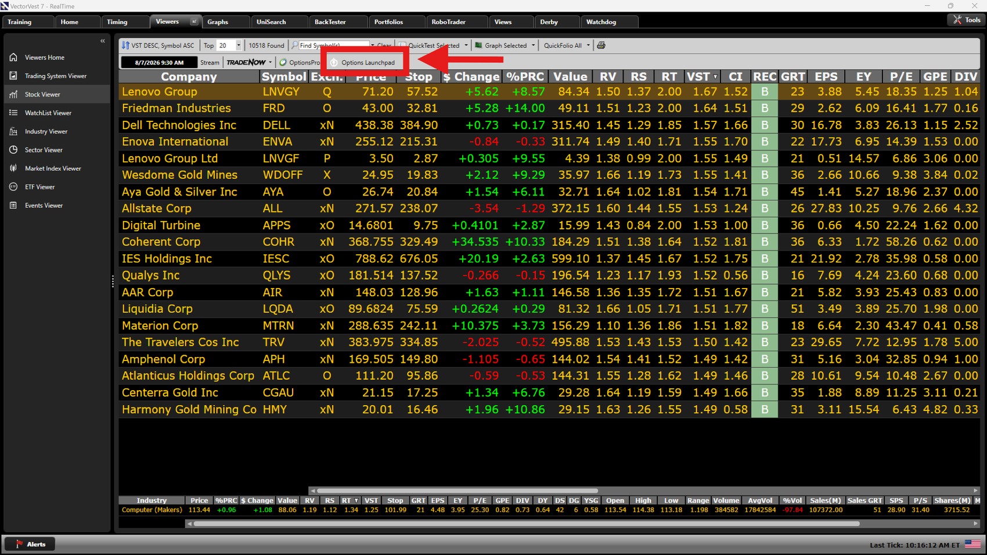Click Computer (Makers) industry row

click(x=549, y=510)
